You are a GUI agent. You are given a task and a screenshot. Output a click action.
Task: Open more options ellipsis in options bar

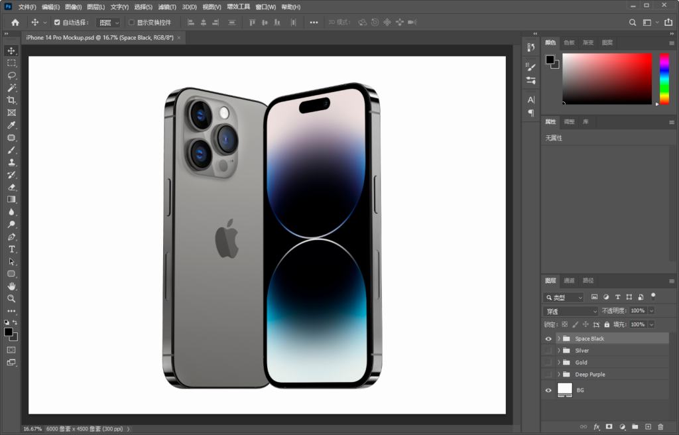pos(314,23)
